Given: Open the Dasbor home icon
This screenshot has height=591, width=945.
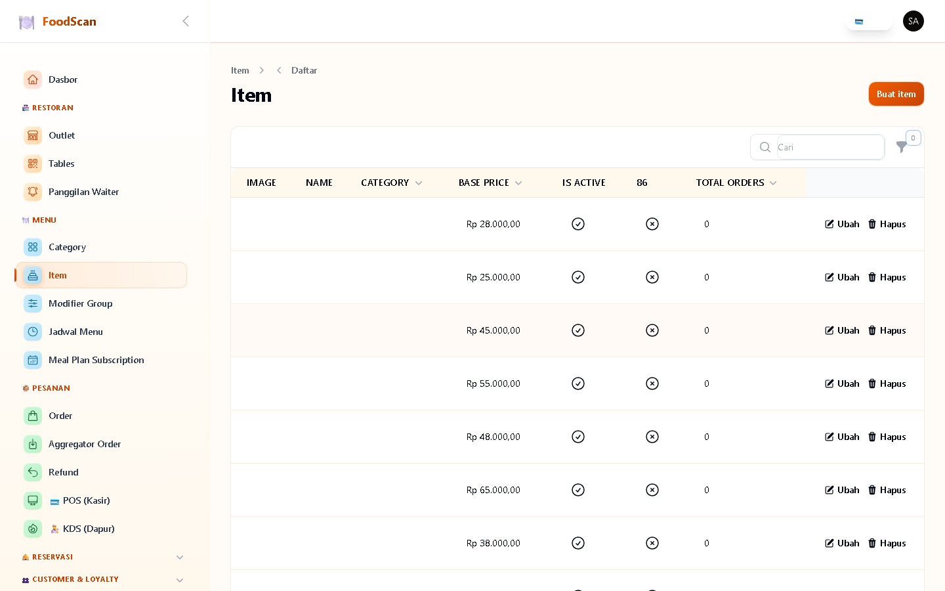Looking at the screenshot, I should coord(33,79).
